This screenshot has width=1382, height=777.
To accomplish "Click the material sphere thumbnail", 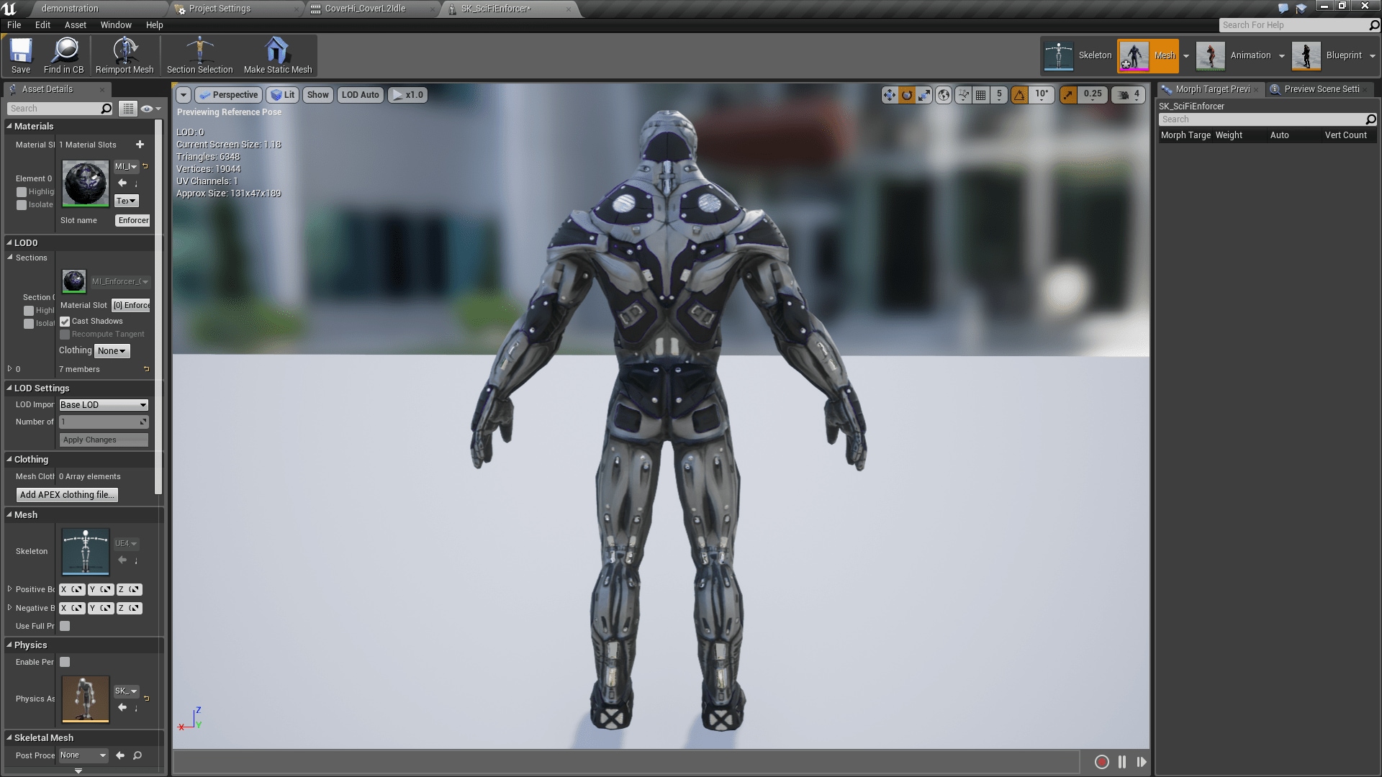I will [85, 183].
